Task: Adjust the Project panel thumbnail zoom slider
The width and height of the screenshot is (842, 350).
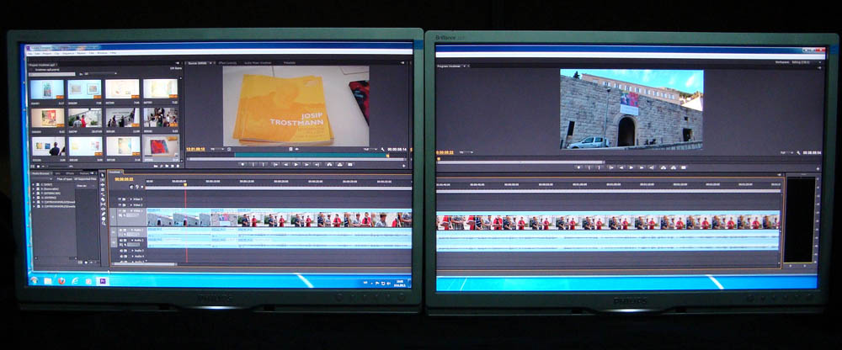Action: 59,167
